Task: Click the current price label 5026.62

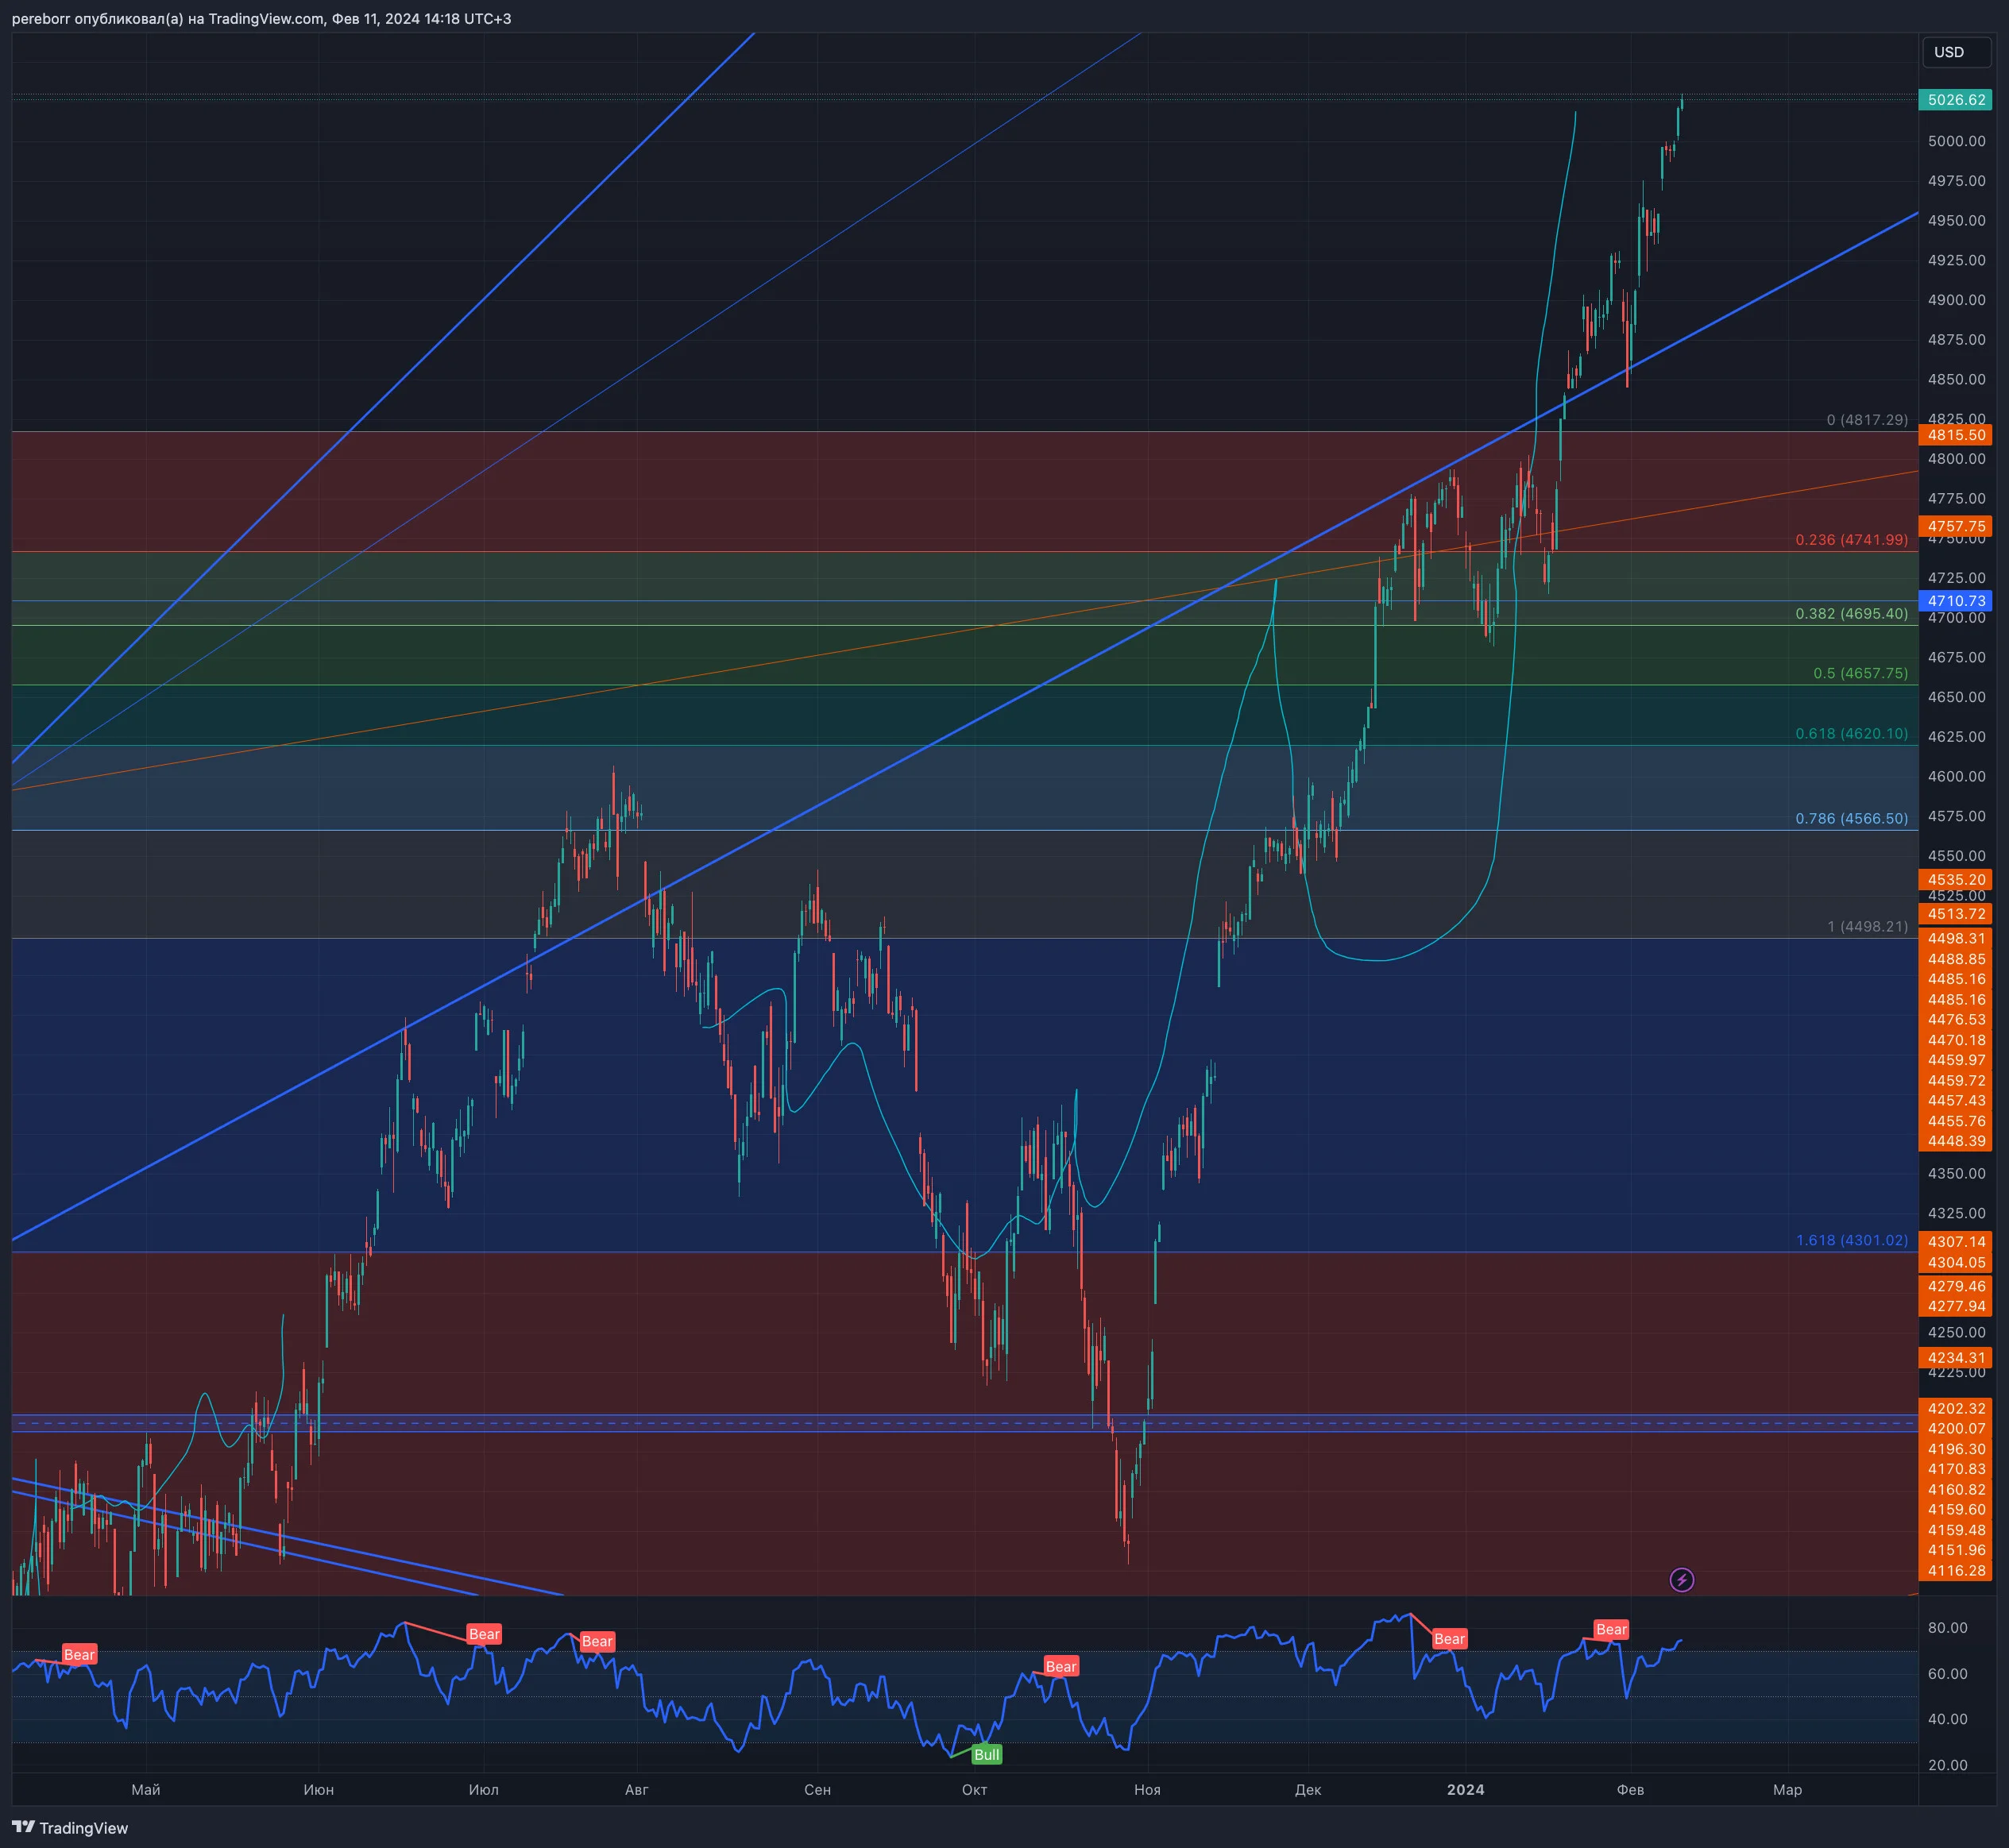Action: click(x=1956, y=100)
